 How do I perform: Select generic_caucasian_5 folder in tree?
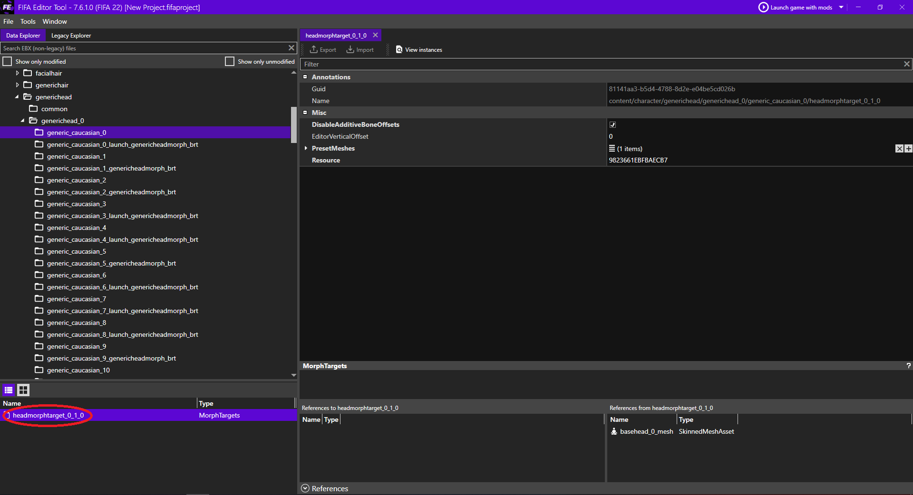click(x=76, y=251)
